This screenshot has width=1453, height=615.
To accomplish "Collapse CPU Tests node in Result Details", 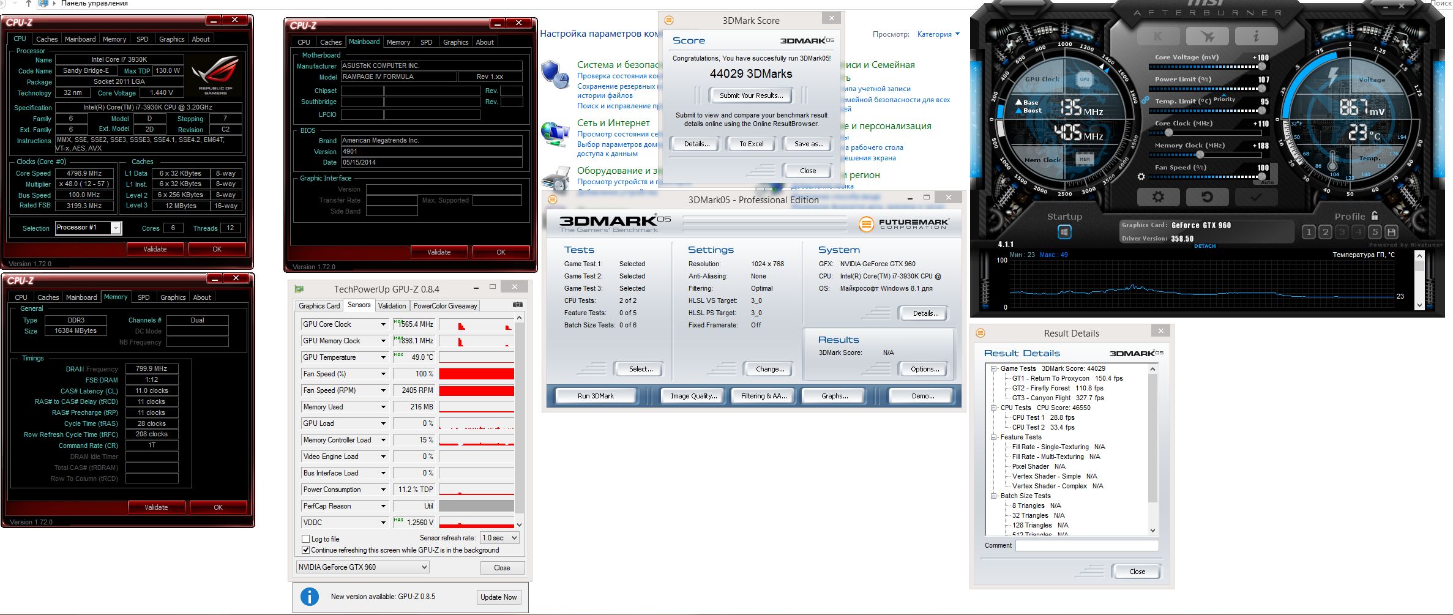I will pos(994,408).
